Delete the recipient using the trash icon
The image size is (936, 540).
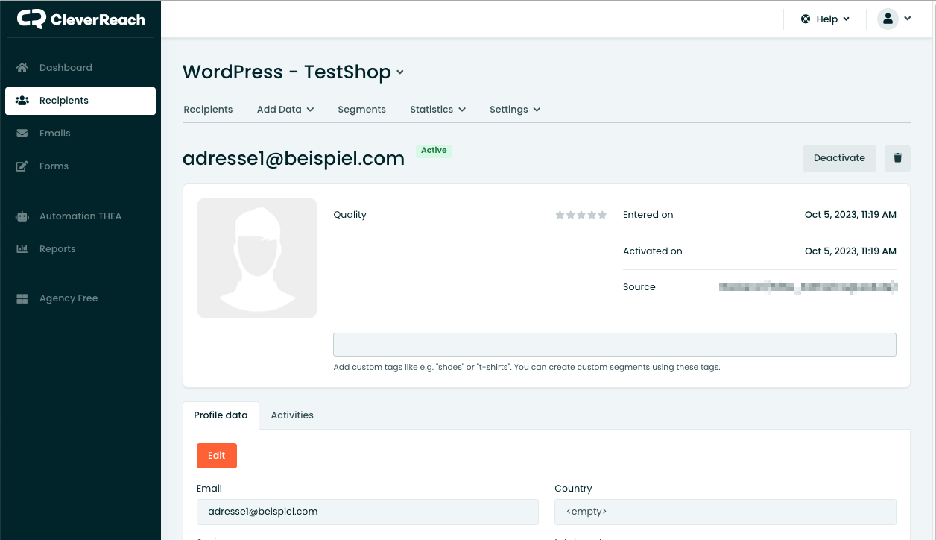[x=897, y=158]
